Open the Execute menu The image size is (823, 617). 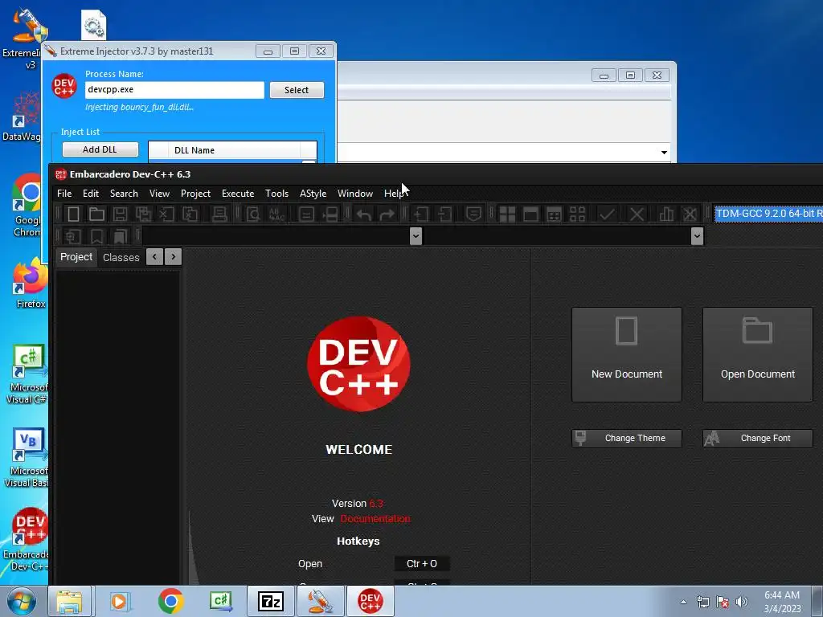pos(238,194)
